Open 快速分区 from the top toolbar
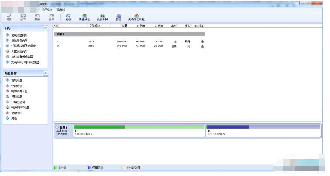This screenshot has height=176, width=330. click(x=84, y=17)
